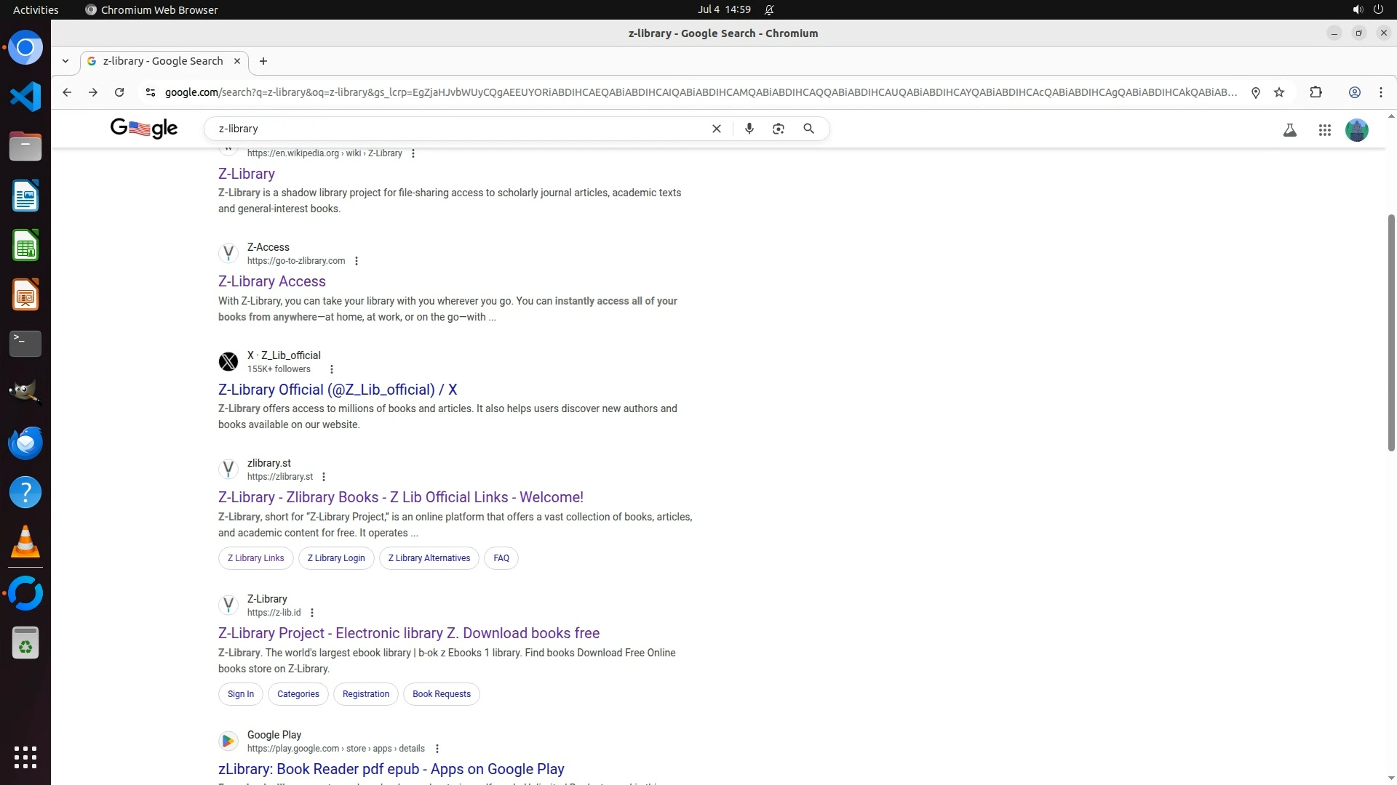Open the Z-Library Access link
The width and height of the screenshot is (1397, 785).
271,281
